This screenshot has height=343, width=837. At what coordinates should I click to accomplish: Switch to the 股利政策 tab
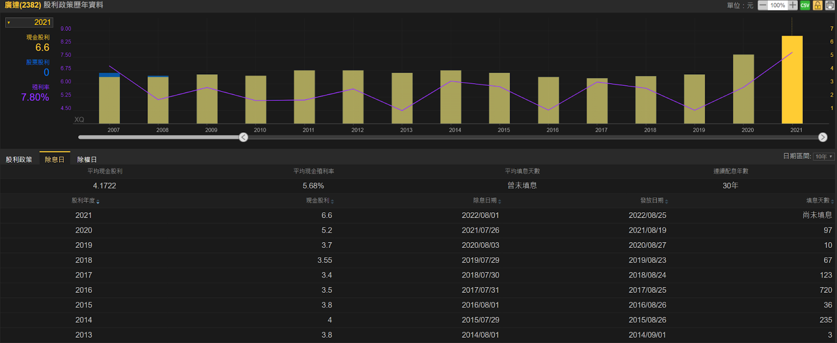pyautogui.click(x=19, y=159)
